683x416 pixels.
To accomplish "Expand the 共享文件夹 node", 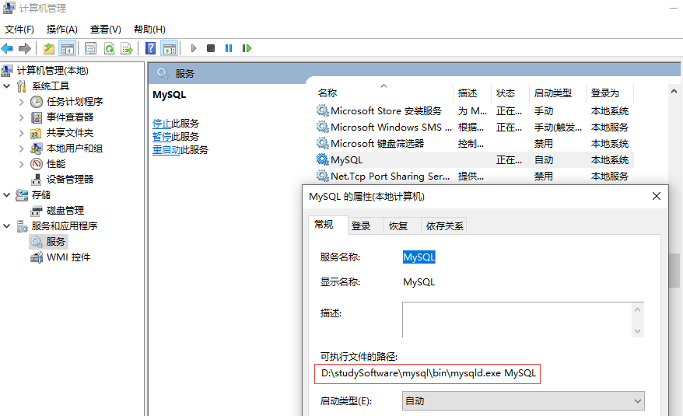I will point(21,133).
